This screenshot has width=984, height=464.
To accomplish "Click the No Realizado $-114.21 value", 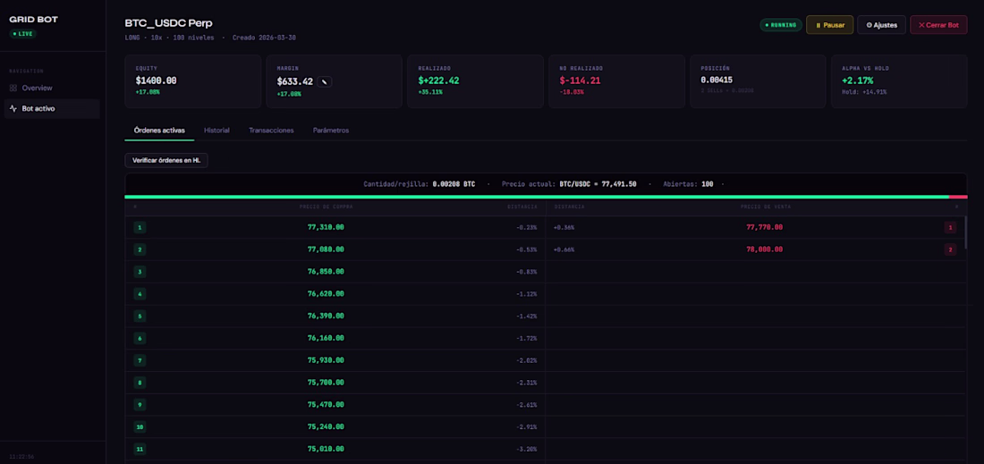I will [580, 80].
